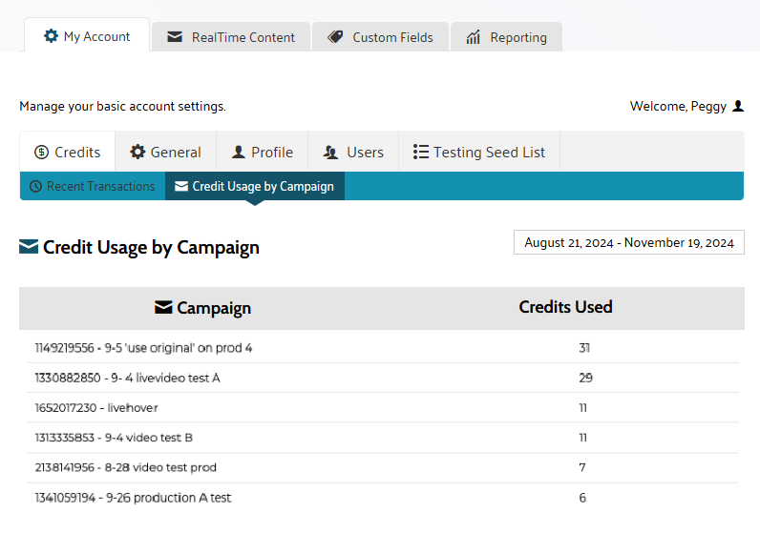
Task: Select the 1652017230 - livehover campaign row
Action: click(96, 408)
